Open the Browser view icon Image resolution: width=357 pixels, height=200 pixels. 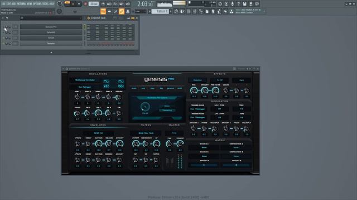pyautogui.click(x=201, y=11)
